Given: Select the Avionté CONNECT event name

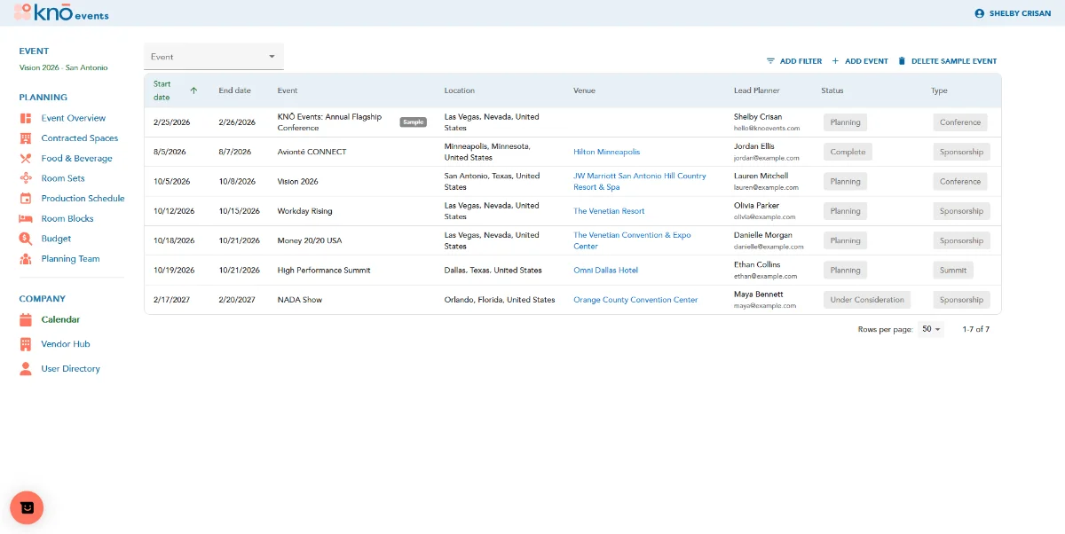Looking at the screenshot, I should tap(312, 152).
